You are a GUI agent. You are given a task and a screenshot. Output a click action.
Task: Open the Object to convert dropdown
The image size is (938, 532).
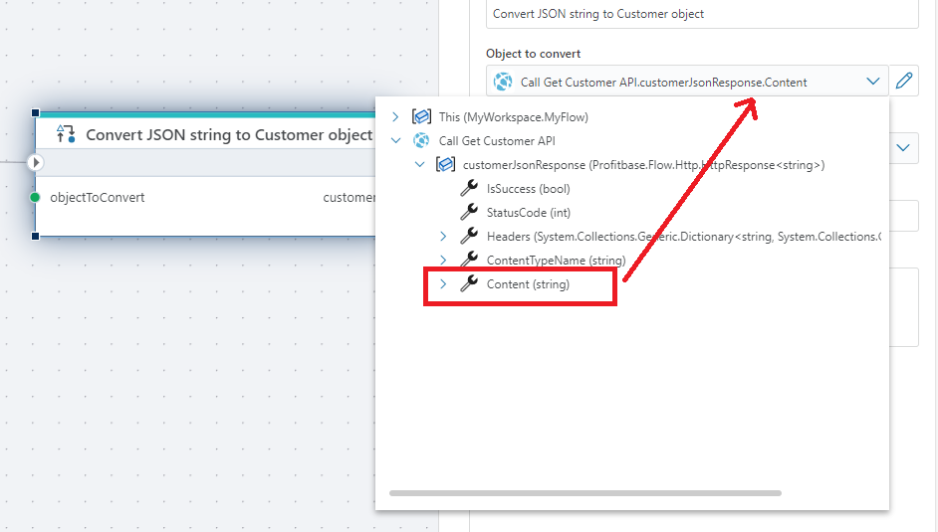pos(872,82)
